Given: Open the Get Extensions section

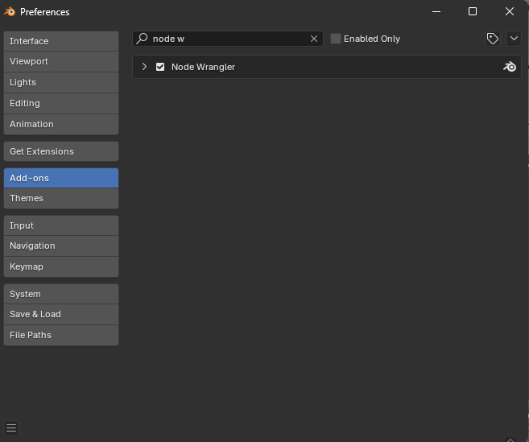Looking at the screenshot, I should pyautogui.click(x=61, y=151).
